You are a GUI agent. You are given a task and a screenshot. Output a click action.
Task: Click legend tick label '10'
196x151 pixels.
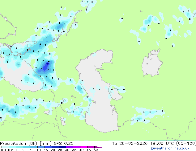coord(39,150)
